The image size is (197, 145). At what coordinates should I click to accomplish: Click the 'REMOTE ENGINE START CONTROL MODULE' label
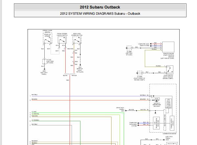click(167, 56)
